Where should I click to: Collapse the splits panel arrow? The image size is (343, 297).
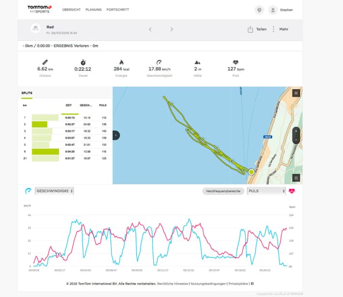[116, 135]
